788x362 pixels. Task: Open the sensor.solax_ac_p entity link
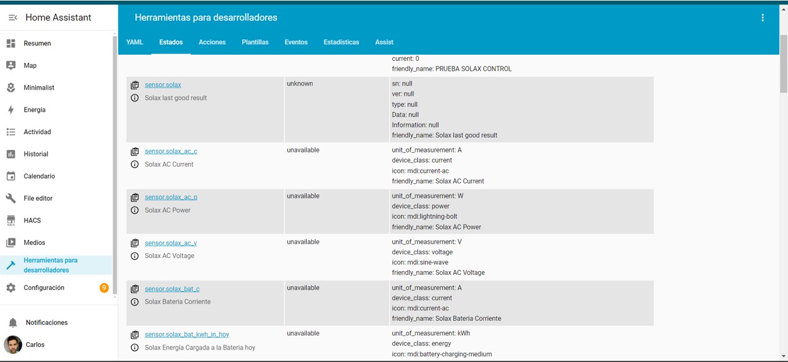coord(171,197)
